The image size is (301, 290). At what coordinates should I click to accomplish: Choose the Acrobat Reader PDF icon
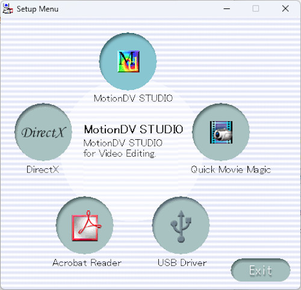(85, 225)
